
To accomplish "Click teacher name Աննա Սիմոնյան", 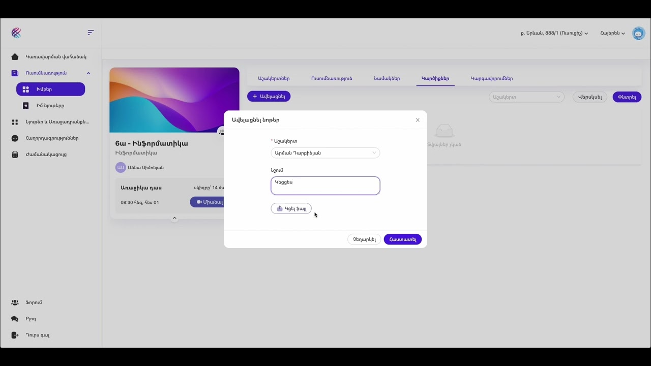I will (x=145, y=167).
